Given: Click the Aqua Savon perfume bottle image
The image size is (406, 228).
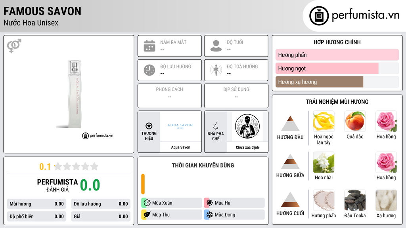Looking at the screenshot, I should click(75, 94).
